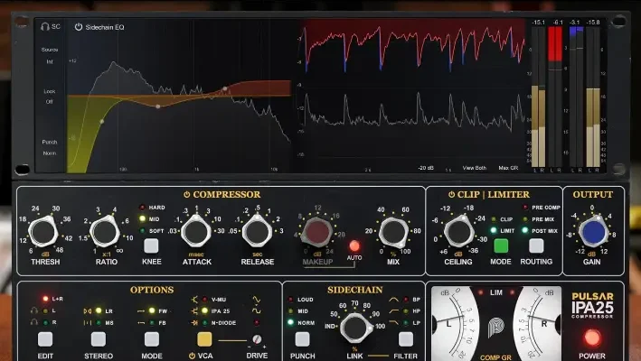This screenshot has width=641, height=361.
Task: Toggle the Sidechain EQ power icon
Action: 79,27
